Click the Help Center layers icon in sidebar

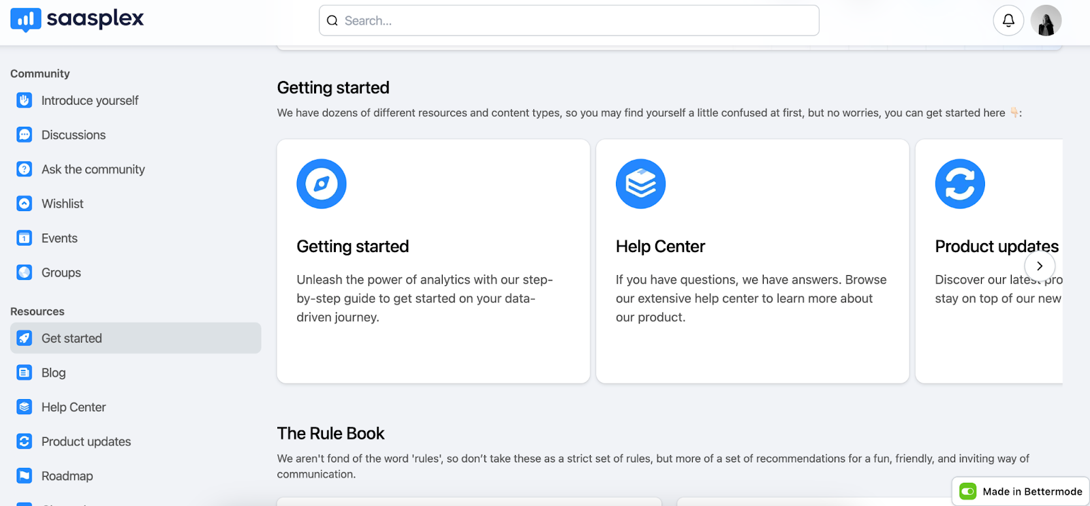click(25, 407)
